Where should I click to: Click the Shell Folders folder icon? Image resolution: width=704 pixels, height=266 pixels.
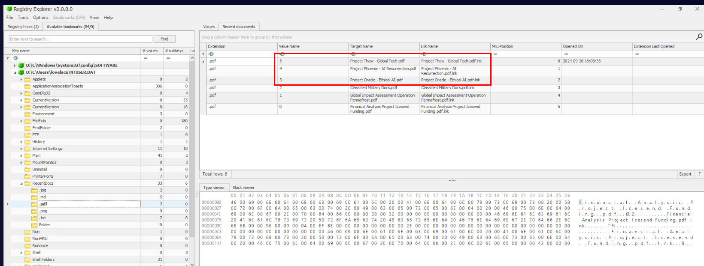click(28, 260)
